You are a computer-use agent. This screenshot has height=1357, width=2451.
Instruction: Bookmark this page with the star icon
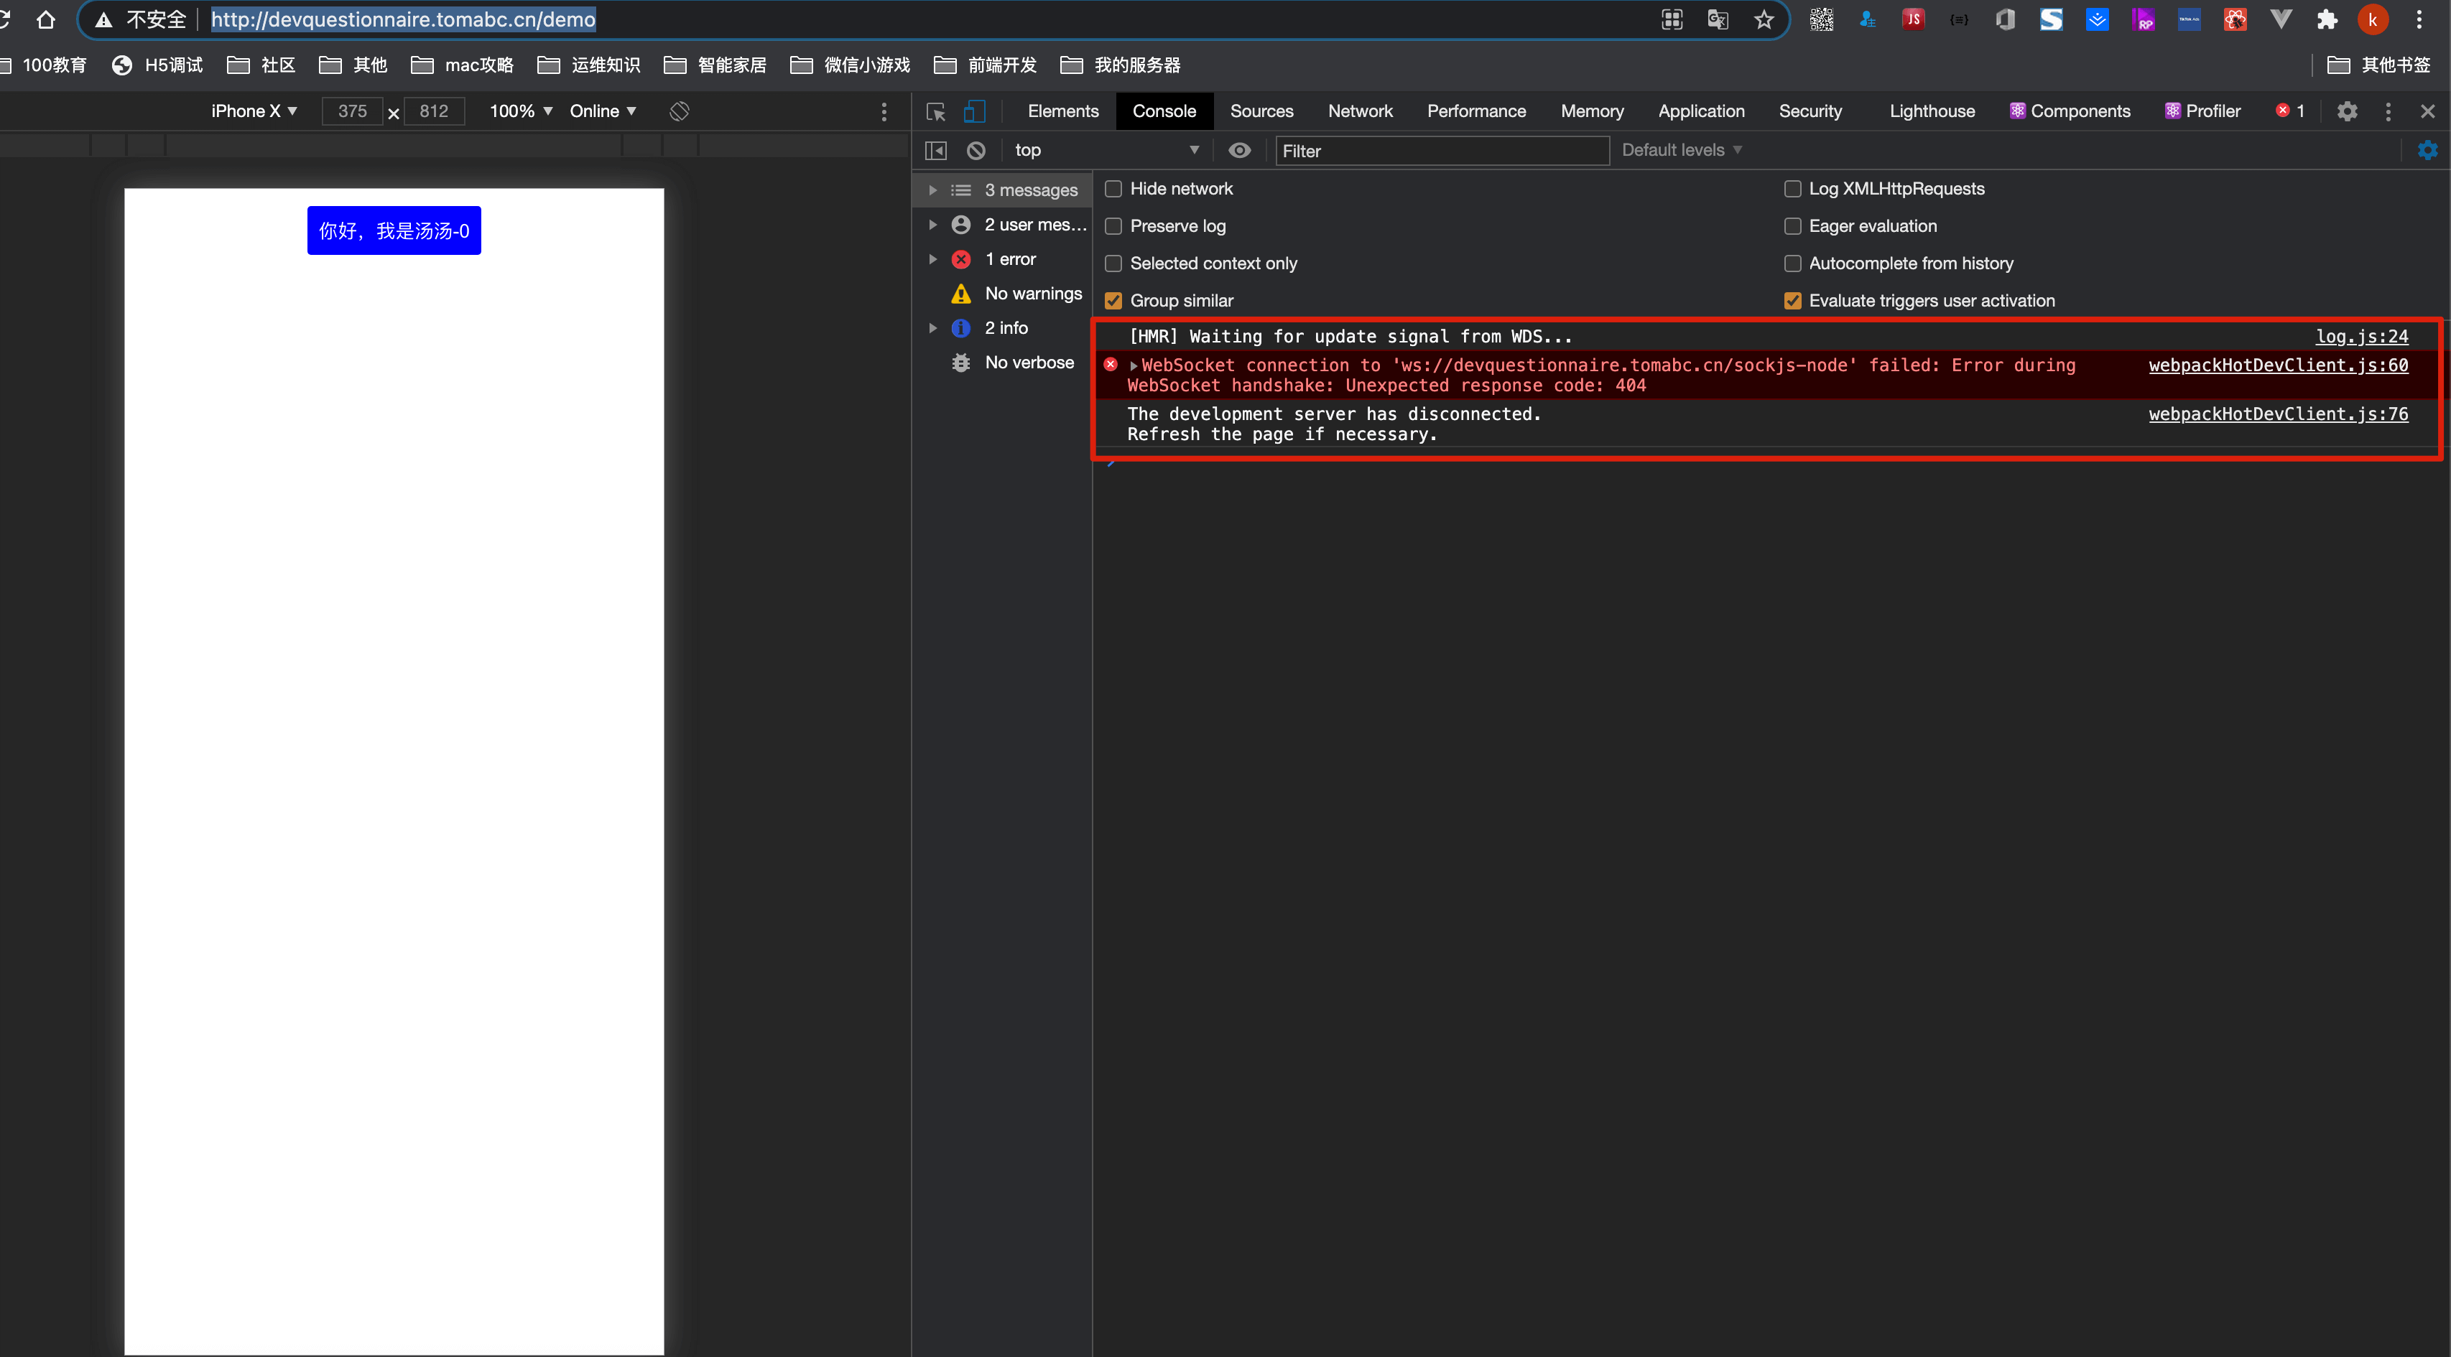(x=1764, y=19)
